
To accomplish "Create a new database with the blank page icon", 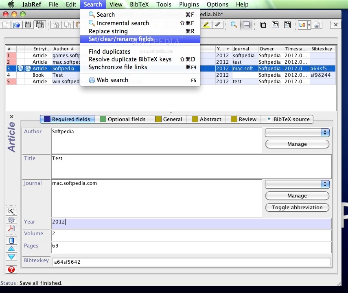I will (x=6, y=25).
